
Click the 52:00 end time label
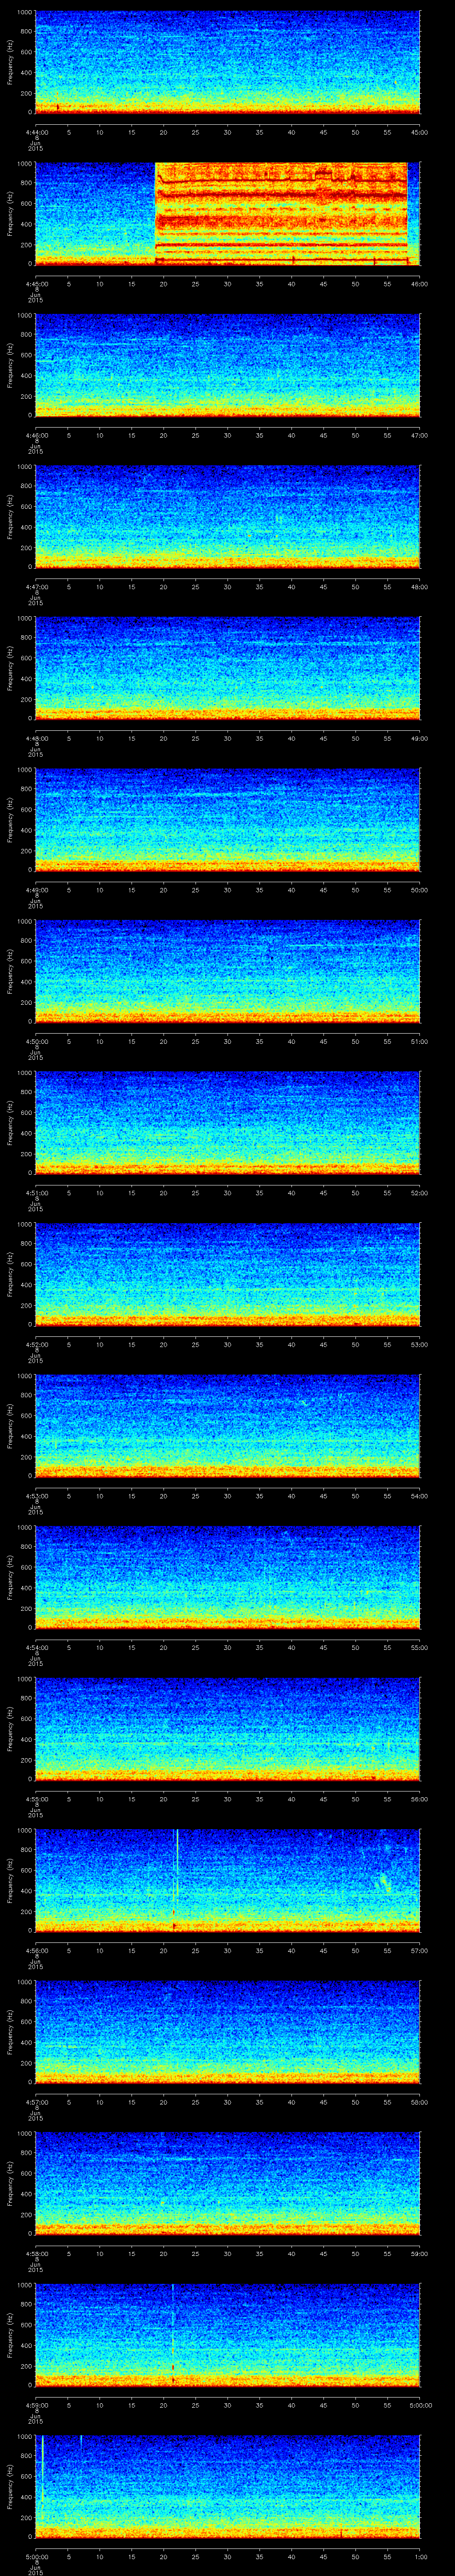pos(419,1193)
